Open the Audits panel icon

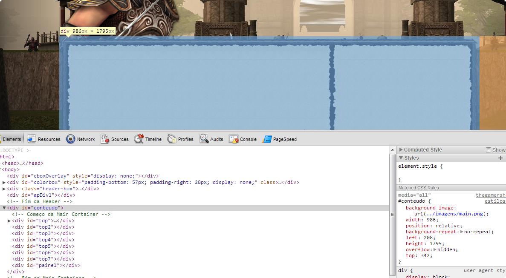(204, 139)
